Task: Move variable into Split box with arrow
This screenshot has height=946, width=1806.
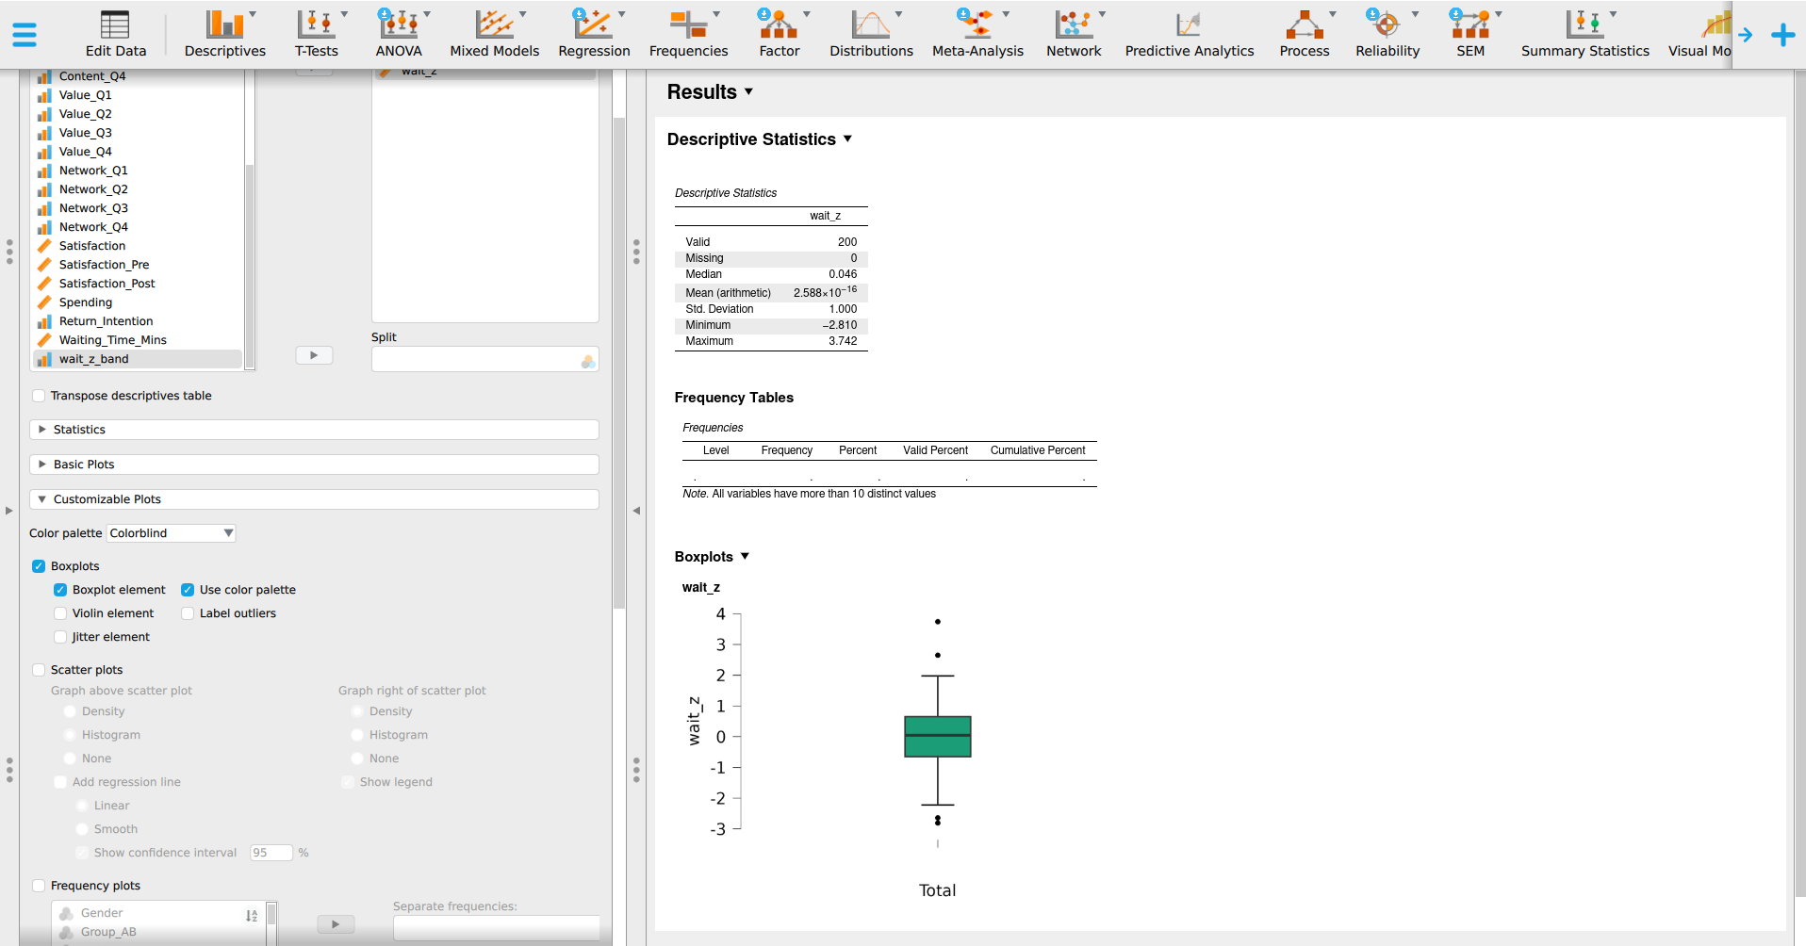Action: (314, 355)
